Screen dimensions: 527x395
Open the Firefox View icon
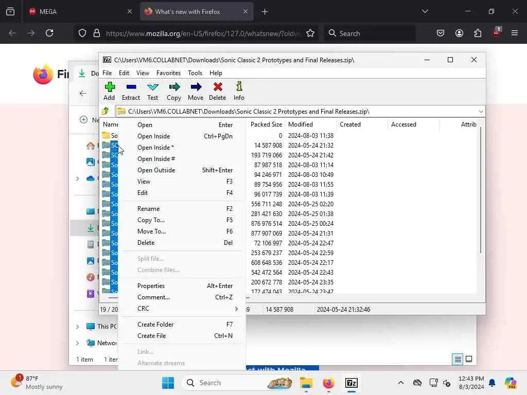tap(10, 11)
